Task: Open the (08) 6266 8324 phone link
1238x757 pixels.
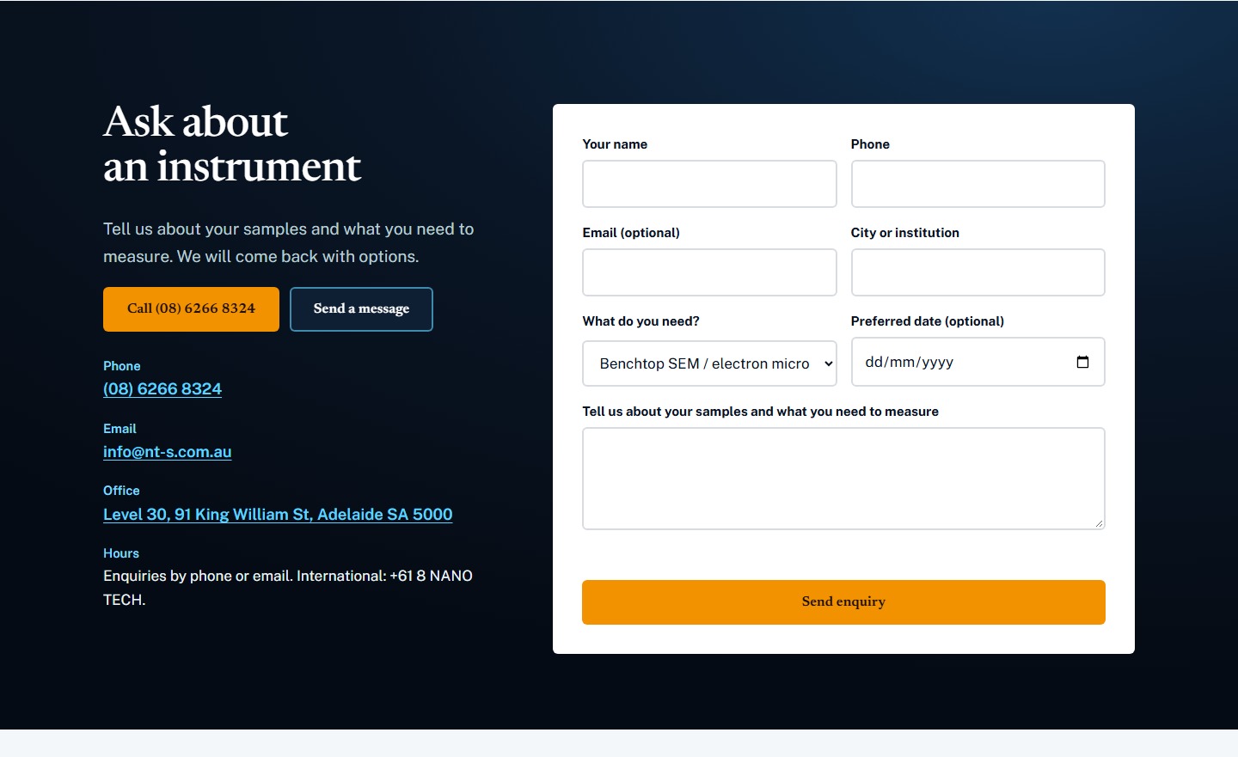Action: click(x=162, y=389)
